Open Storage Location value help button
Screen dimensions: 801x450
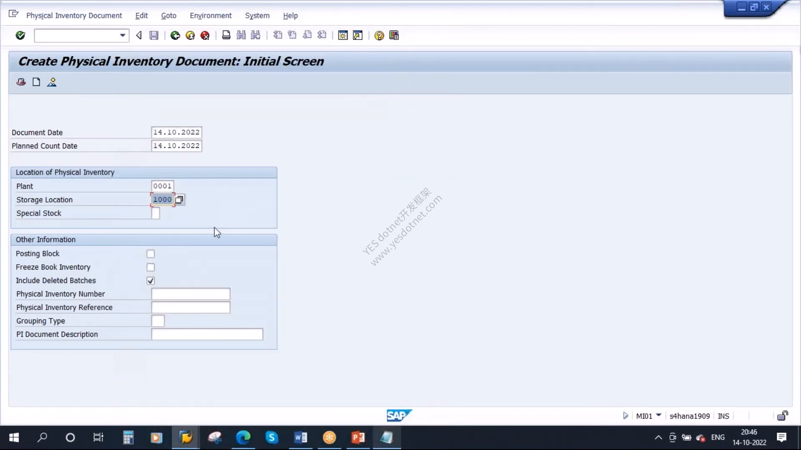[x=179, y=200]
